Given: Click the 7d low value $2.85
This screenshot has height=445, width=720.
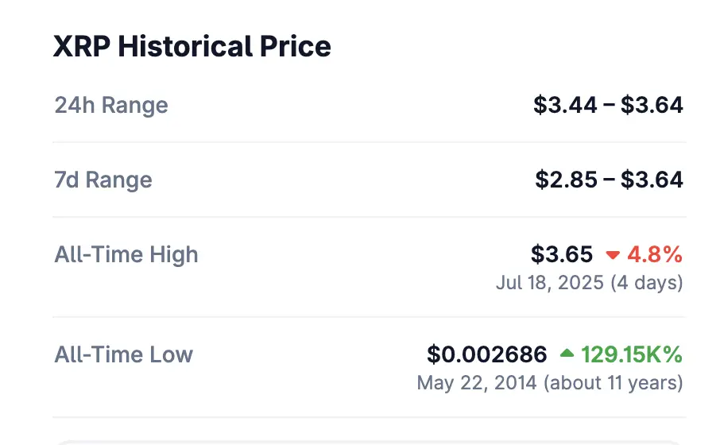Looking at the screenshot, I should pos(567,179).
